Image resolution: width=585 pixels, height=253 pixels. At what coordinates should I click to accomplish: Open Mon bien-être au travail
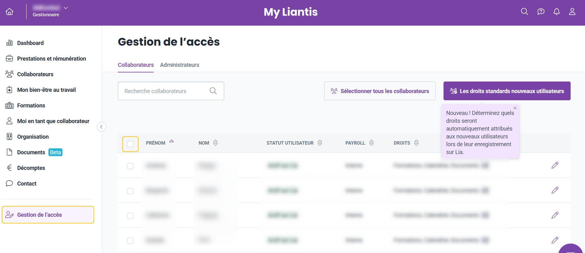47,90
